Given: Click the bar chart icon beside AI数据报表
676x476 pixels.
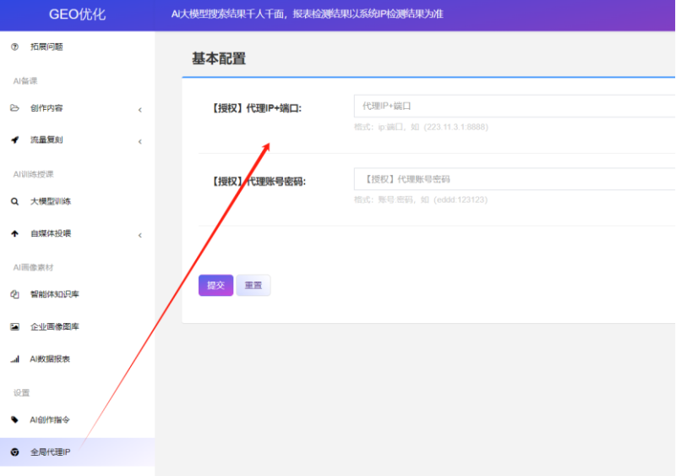Looking at the screenshot, I should pos(14,359).
